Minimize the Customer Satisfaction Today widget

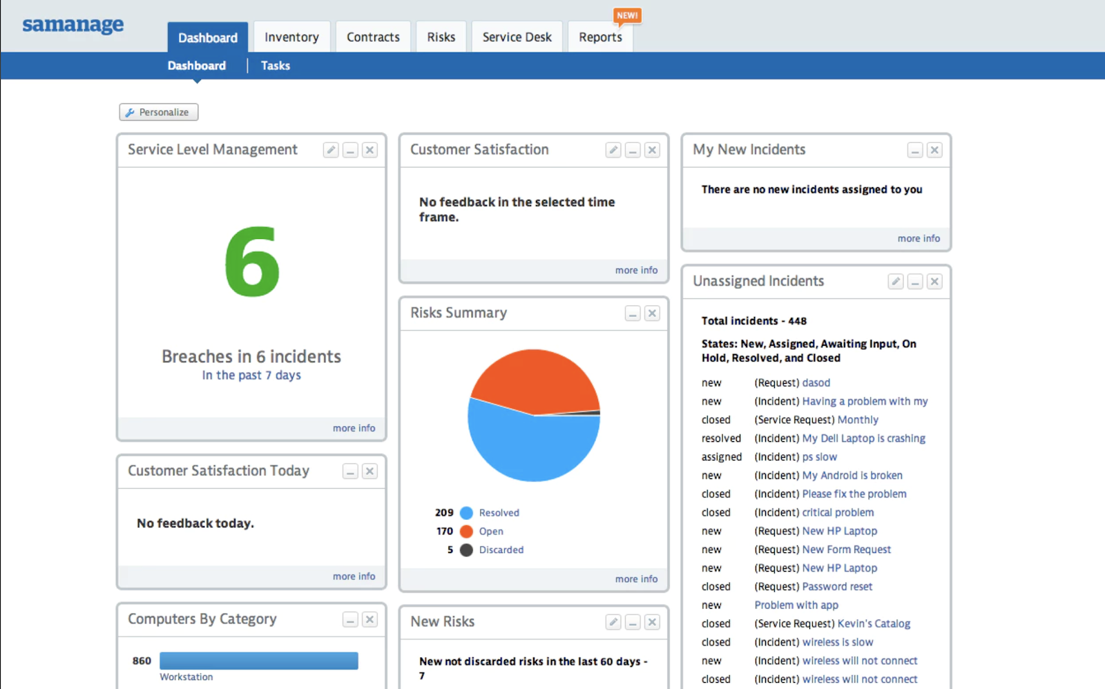(x=350, y=471)
